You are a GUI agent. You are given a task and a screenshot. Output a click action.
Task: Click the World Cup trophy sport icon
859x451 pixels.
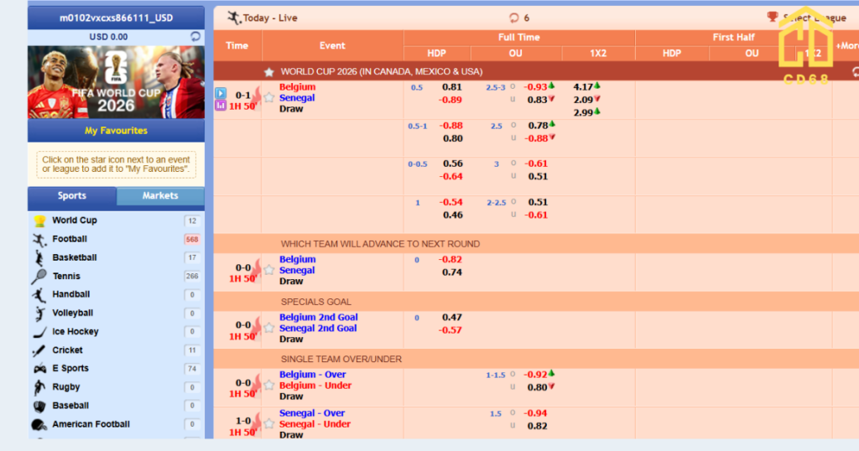point(39,220)
